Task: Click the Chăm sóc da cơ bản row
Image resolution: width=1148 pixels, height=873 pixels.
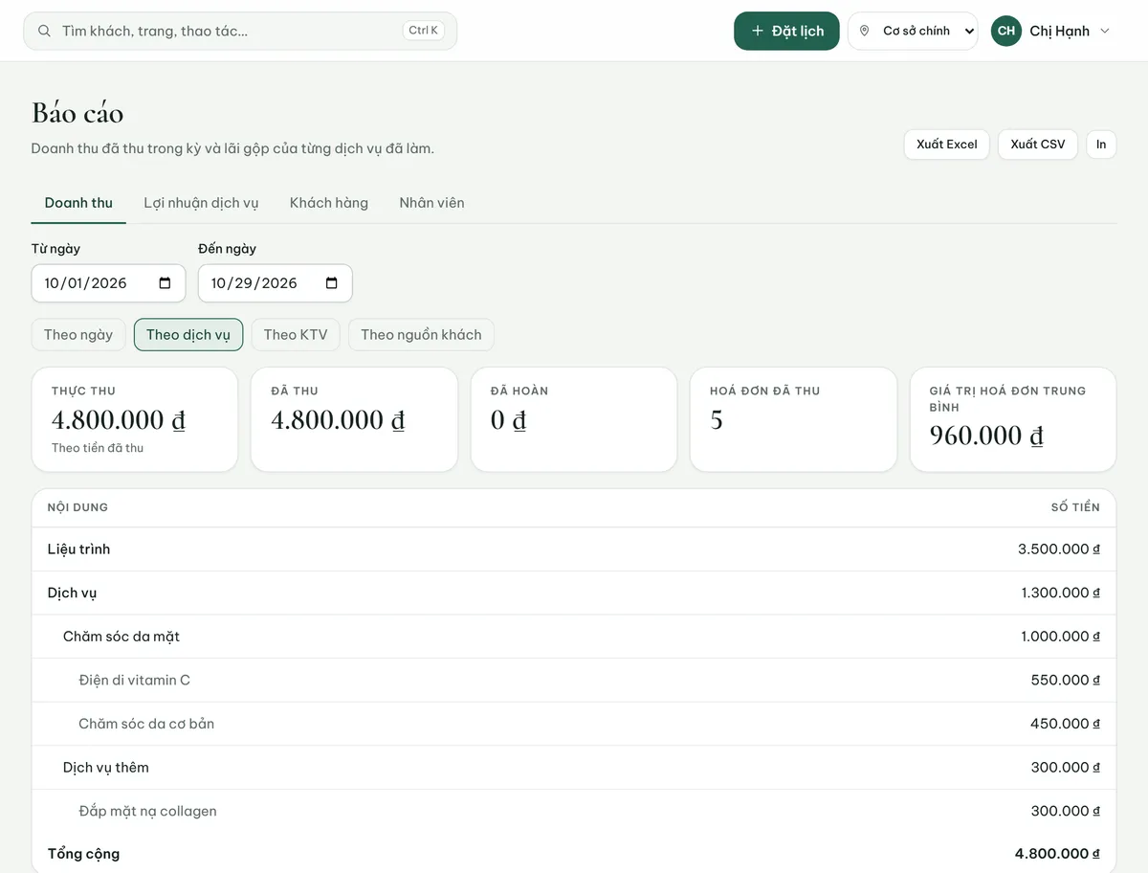Action: click(574, 725)
